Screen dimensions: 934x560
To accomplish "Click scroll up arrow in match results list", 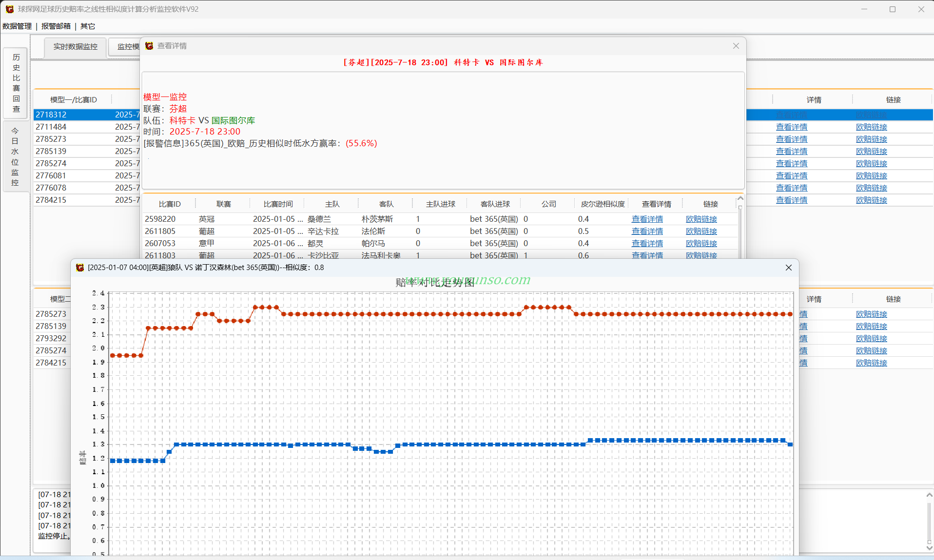I will 740,198.
